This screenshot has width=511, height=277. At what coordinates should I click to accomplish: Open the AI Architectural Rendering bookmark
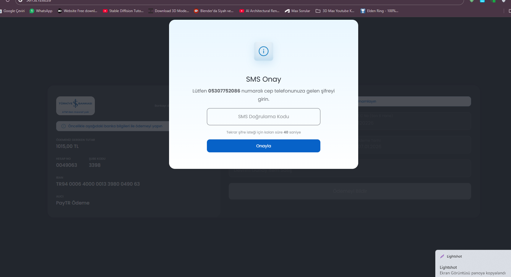coord(259,11)
